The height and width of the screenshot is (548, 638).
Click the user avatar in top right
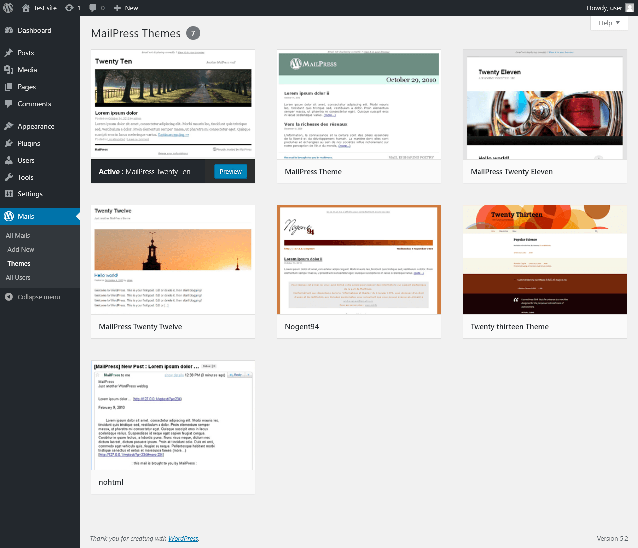click(630, 8)
